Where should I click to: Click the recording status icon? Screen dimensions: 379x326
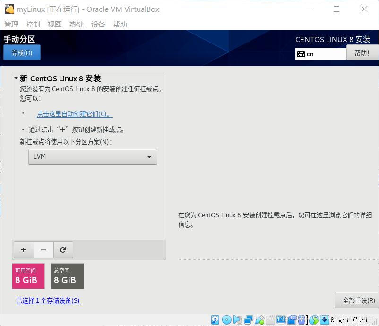point(292,320)
